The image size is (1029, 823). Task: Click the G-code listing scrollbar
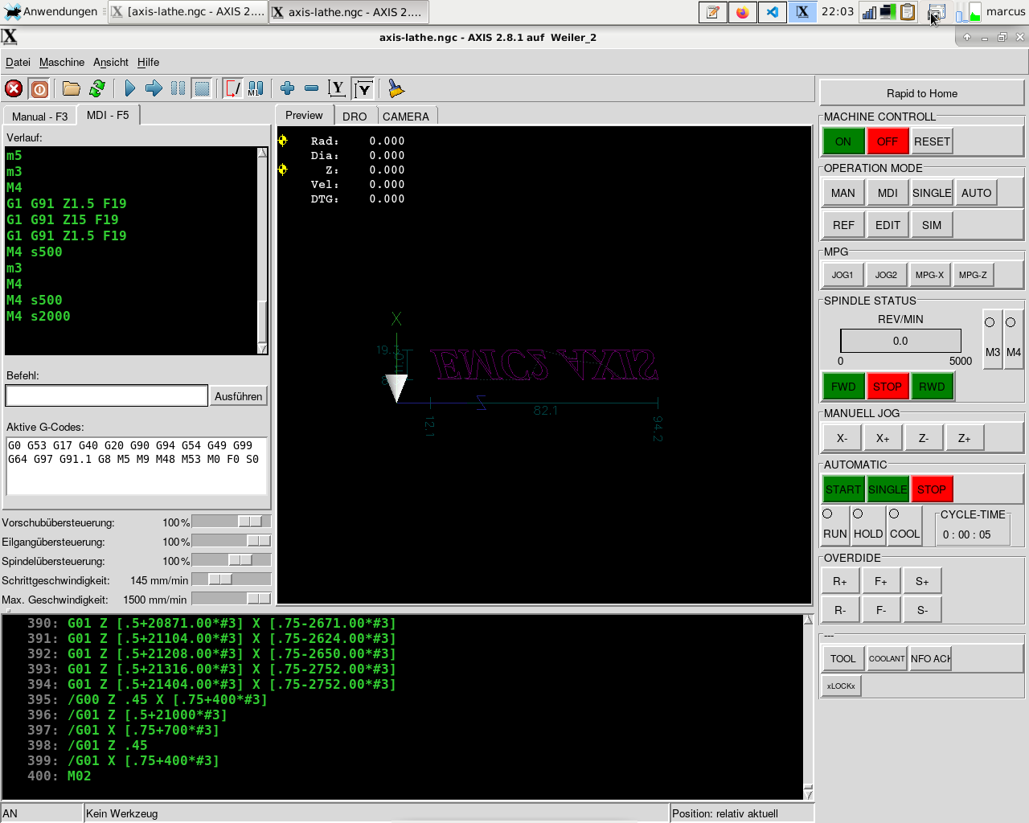coord(808,707)
